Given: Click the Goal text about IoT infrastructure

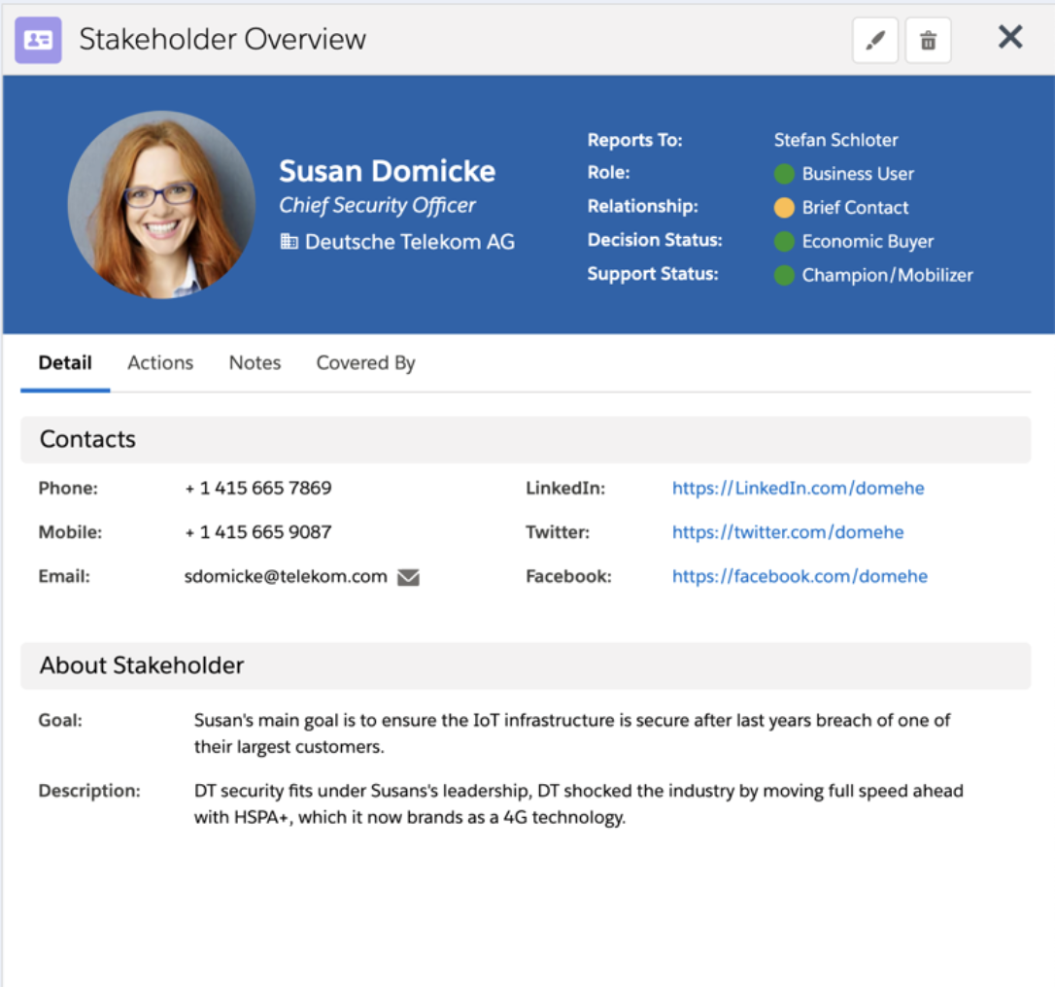Looking at the screenshot, I should click(x=572, y=733).
